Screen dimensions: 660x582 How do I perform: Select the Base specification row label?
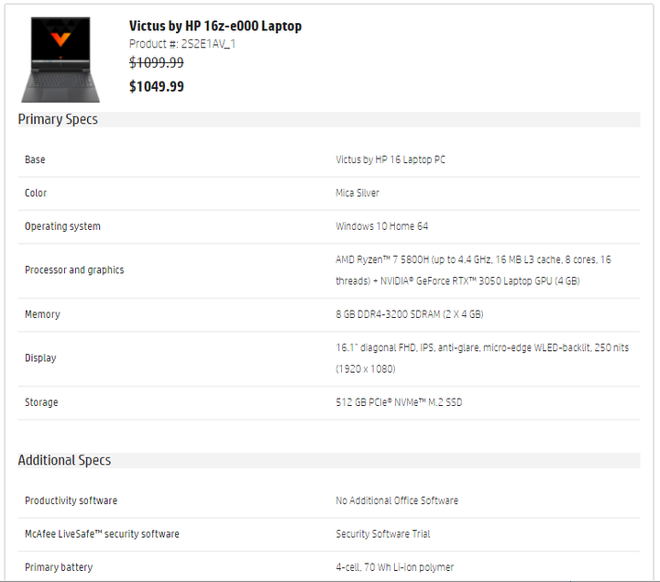[x=35, y=159]
